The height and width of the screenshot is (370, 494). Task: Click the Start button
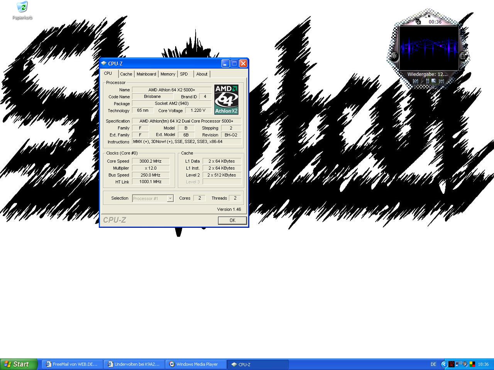19,364
